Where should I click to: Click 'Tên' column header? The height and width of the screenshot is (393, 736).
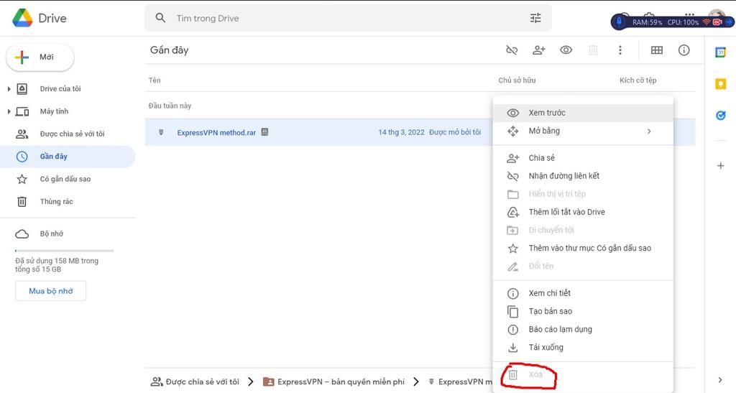pyautogui.click(x=155, y=80)
